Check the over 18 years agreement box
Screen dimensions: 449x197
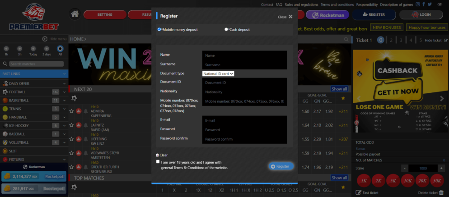tap(158, 162)
